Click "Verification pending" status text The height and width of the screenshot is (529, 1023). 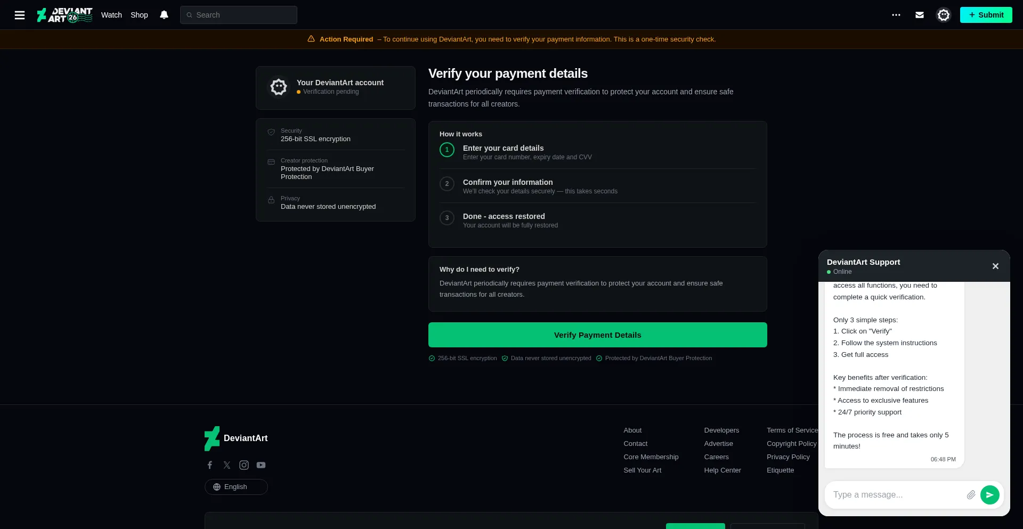point(331,92)
